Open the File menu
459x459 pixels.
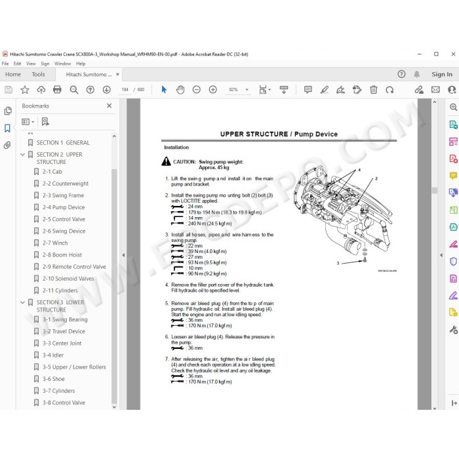[5, 64]
